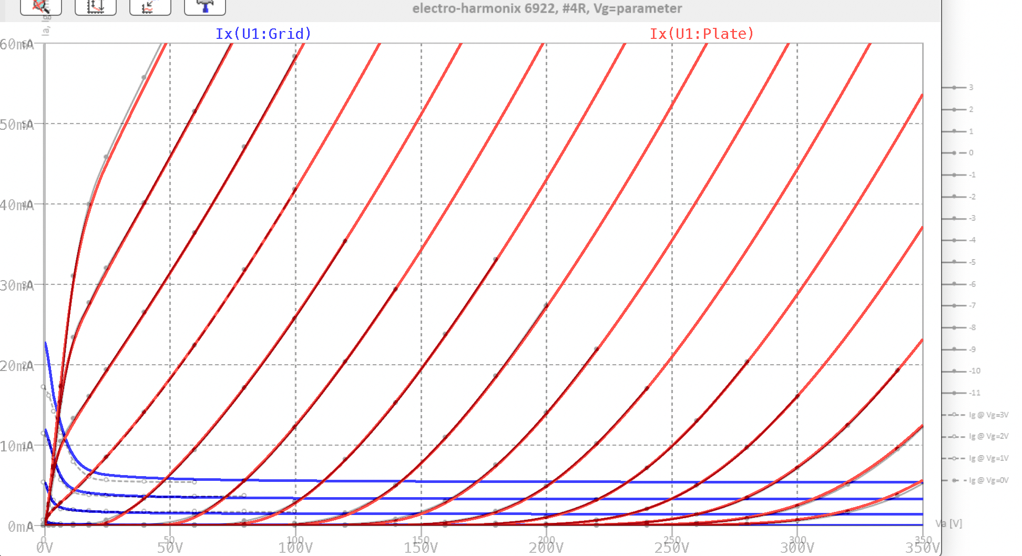Toggle legend entry -8
The width and height of the screenshot is (1022, 556).
959,327
